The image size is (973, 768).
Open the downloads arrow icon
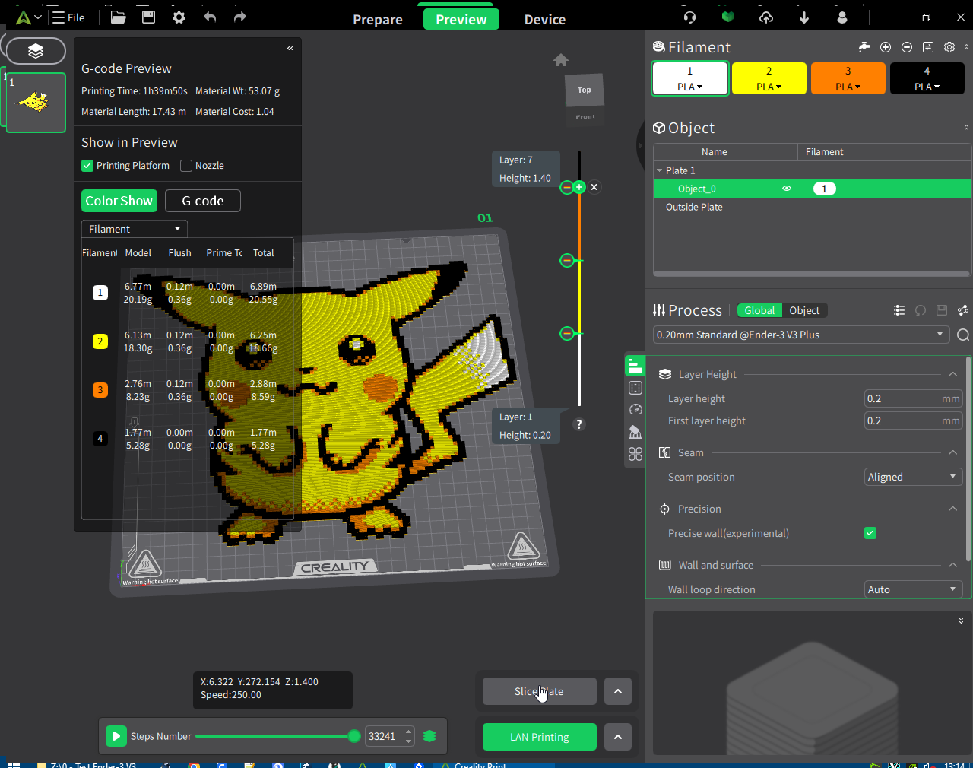tap(804, 17)
